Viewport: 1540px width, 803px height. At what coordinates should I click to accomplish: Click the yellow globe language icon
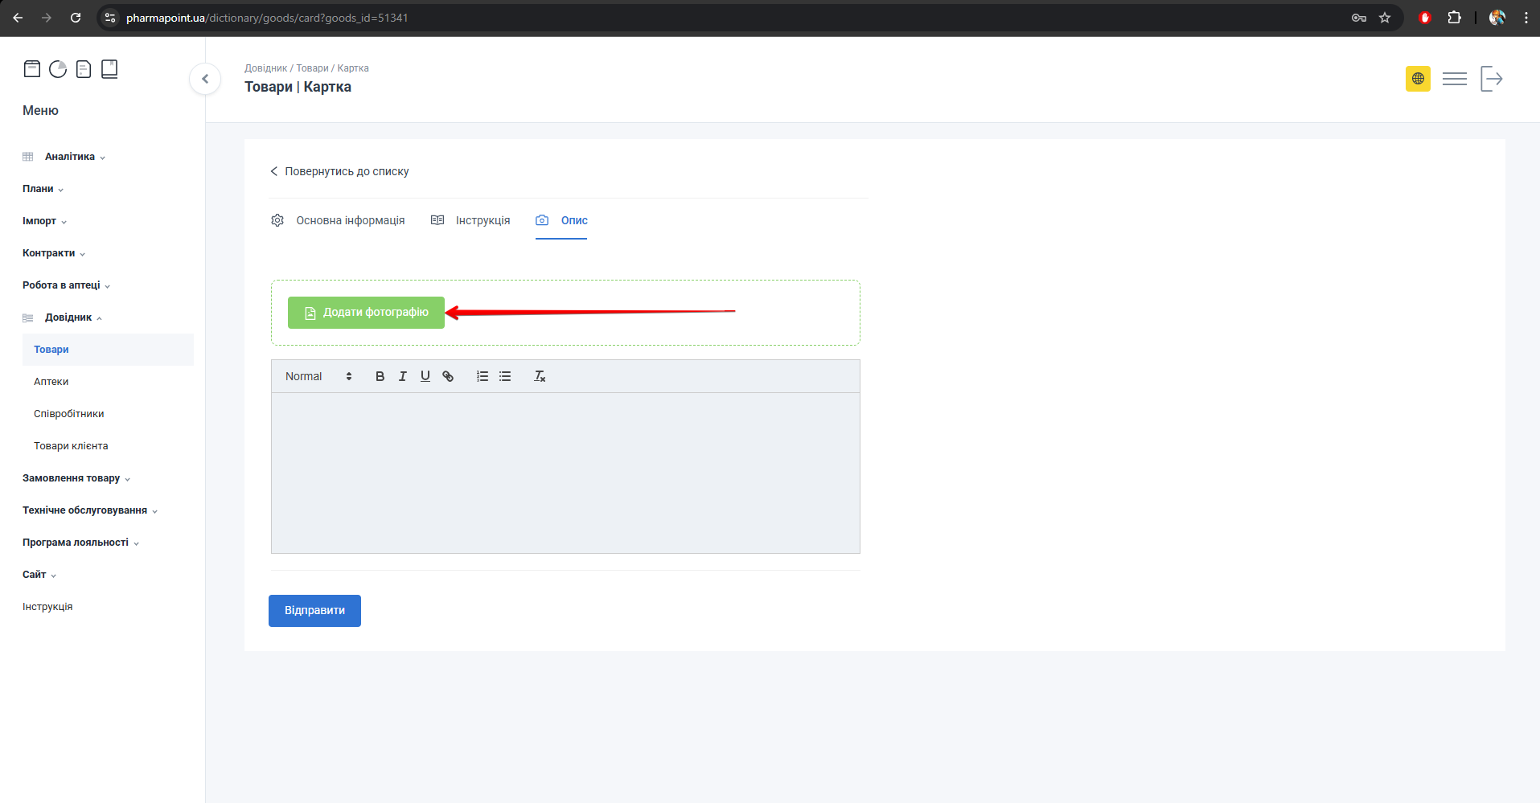(1418, 79)
